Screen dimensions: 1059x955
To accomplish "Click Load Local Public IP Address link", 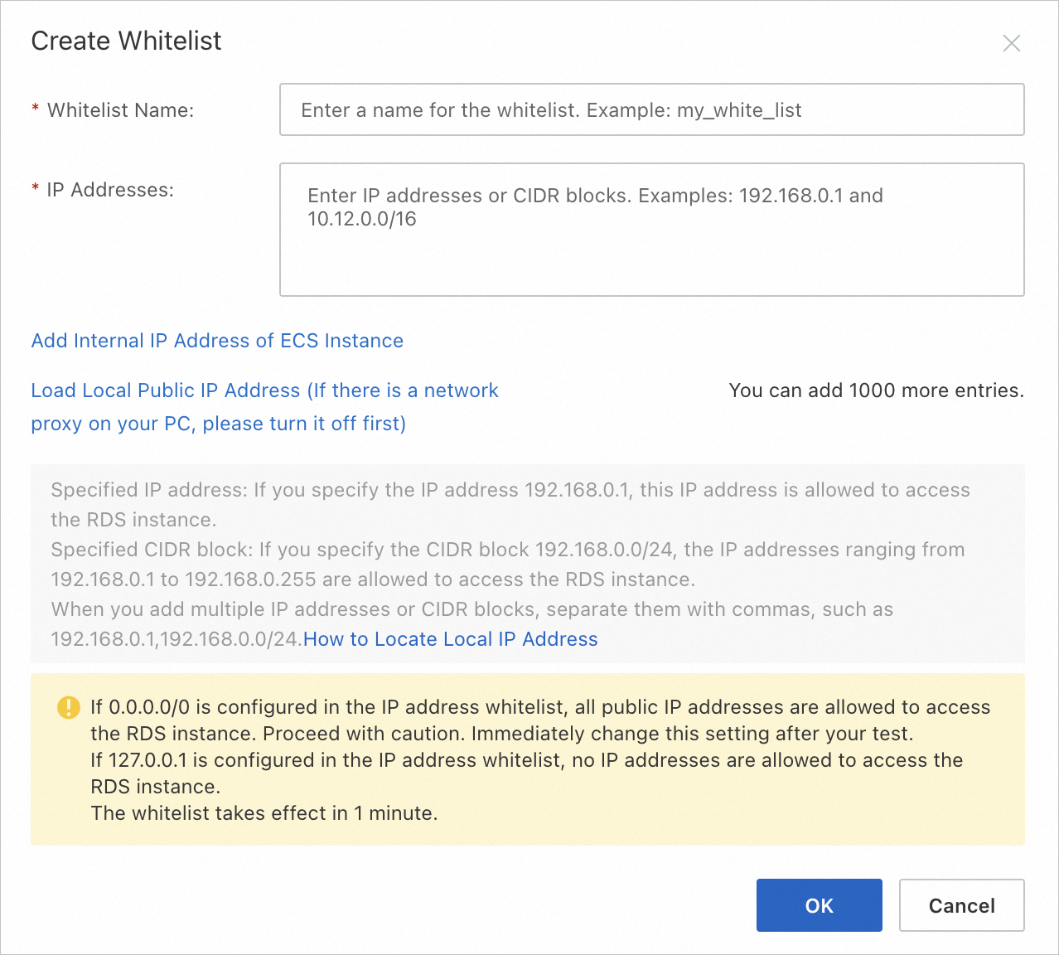I will (x=265, y=407).
